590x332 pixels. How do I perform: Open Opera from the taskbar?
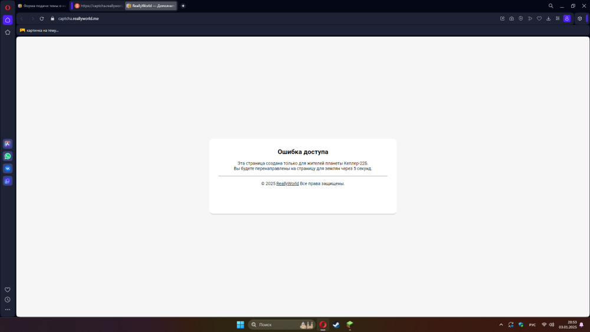click(323, 324)
